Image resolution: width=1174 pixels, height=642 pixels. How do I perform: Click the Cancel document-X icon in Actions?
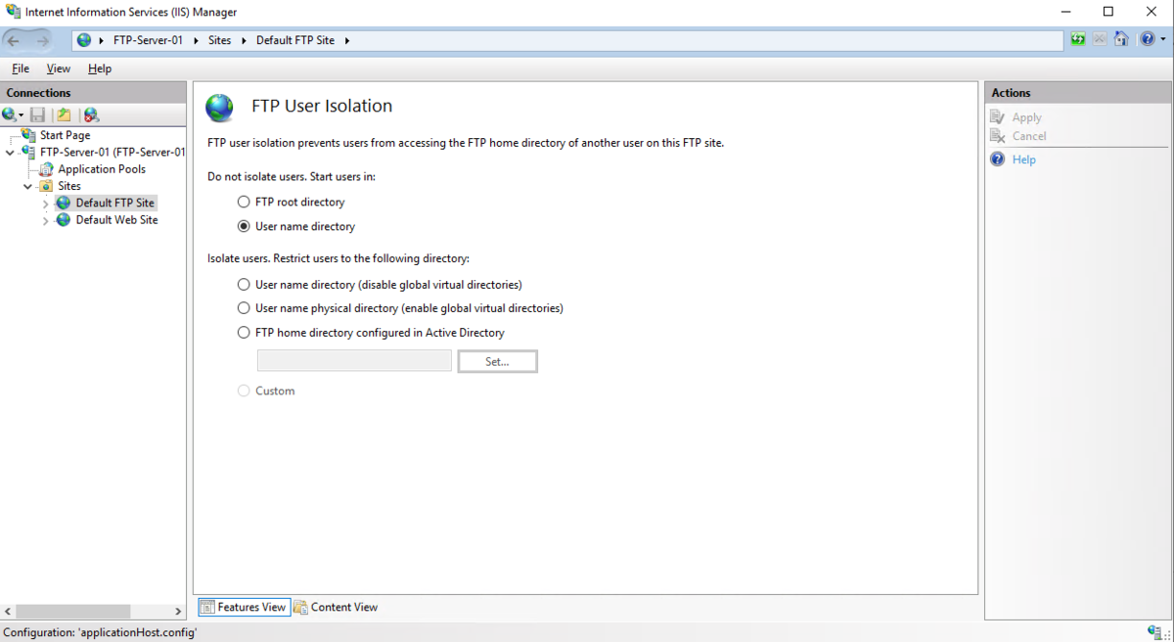(998, 136)
